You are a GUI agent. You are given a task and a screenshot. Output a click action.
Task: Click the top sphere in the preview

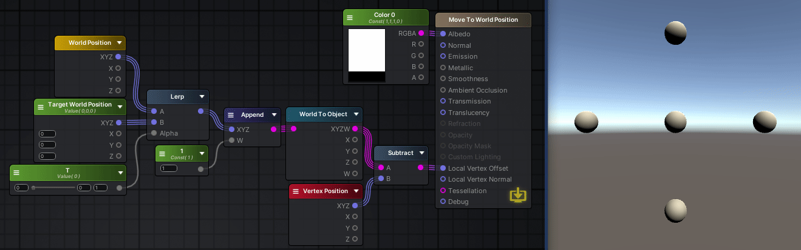[x=675, y=33]
